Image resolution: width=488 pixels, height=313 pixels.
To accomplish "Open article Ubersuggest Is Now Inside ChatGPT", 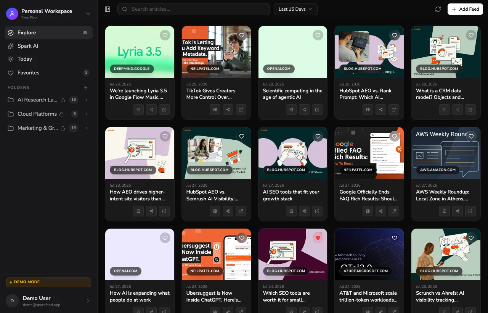I will (214, 296).
